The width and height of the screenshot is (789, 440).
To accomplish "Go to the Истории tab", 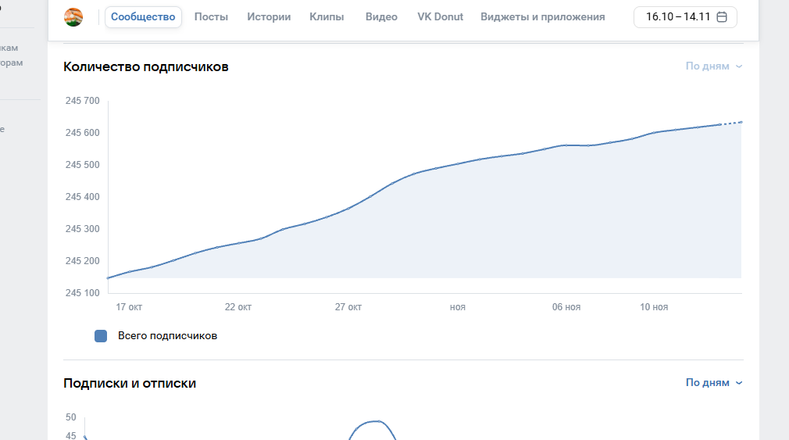I will tap(269, 17).
